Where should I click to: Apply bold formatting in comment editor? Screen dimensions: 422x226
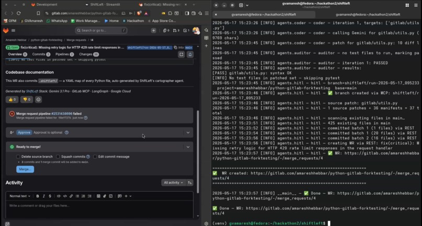click(x=38, y=196)
